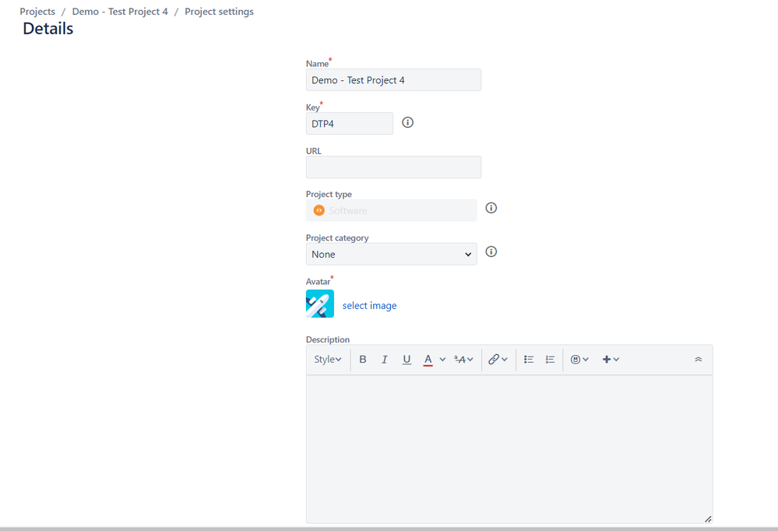Open the Demo - Test Project 4 breadcrumb link
This screenshot has width=778, height=531.
pyautogui.click(x=120, y=11)
